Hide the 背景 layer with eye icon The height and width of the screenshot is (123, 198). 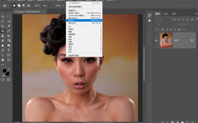pos(156,40)
